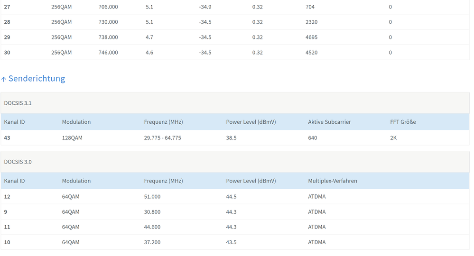Select the value 4695 in row 29

pyautogui.click(x=312, y=37)
